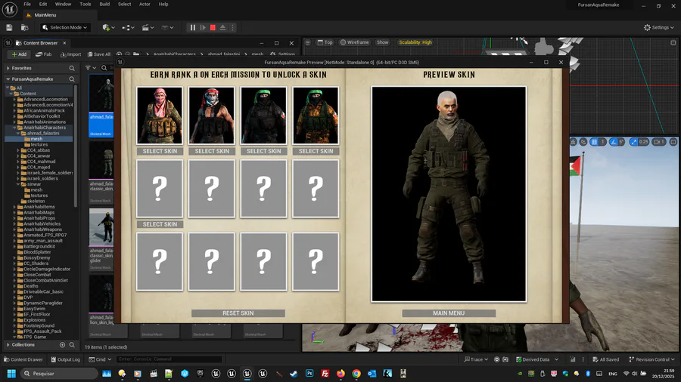Click the frame skip play icon
This screenshot has height=382, width=681.
pyautogui.click(x=203, y=27)
